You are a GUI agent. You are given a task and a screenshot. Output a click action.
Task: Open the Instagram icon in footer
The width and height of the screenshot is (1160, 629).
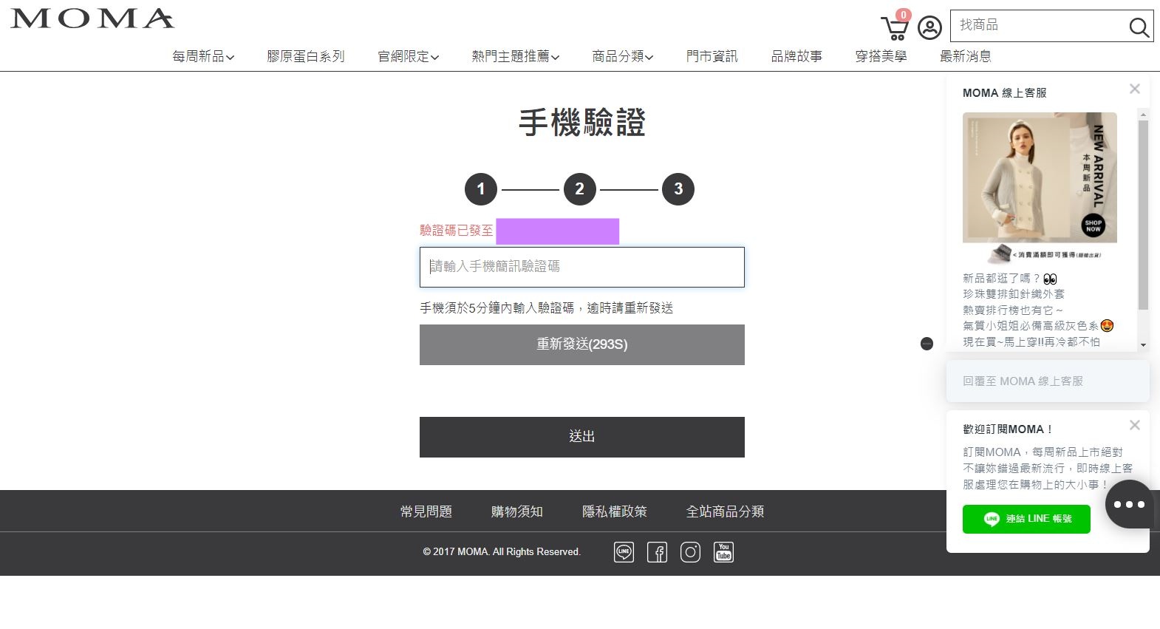pyautogui.click(x=690, y=552)
